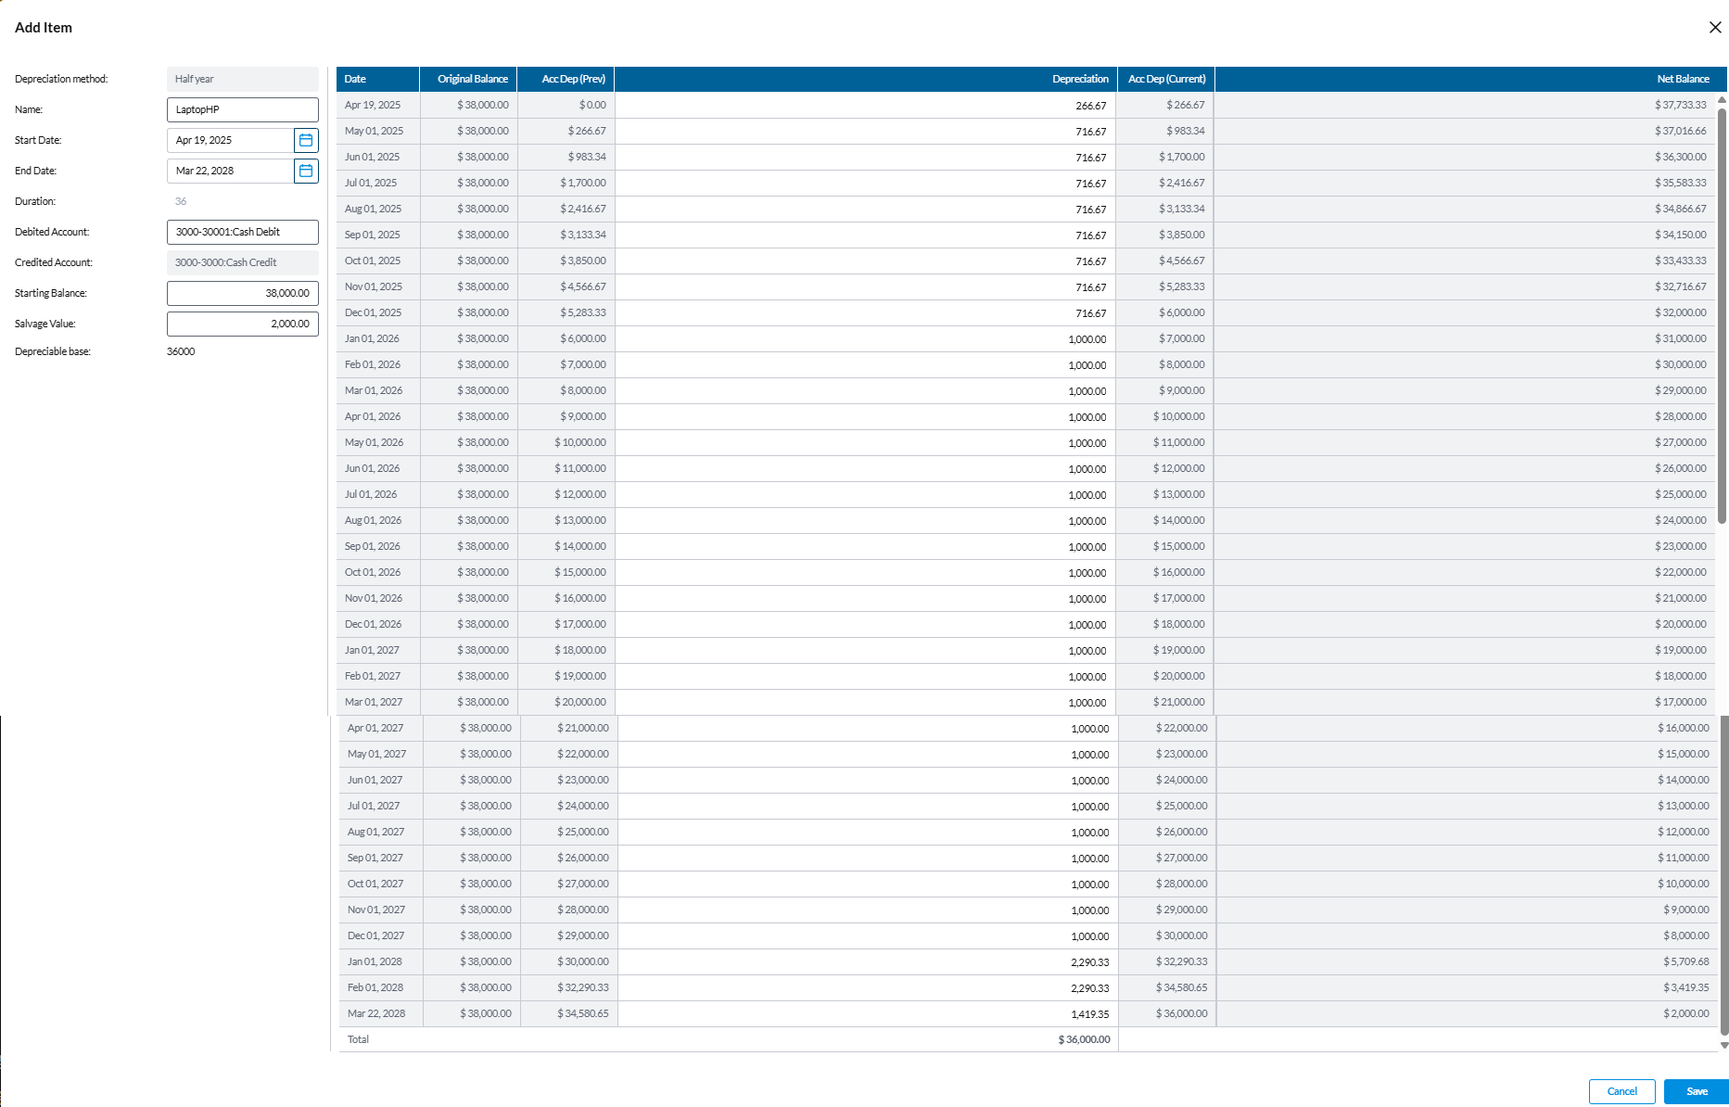Click the Net Balance column header

click(1470, 79)
